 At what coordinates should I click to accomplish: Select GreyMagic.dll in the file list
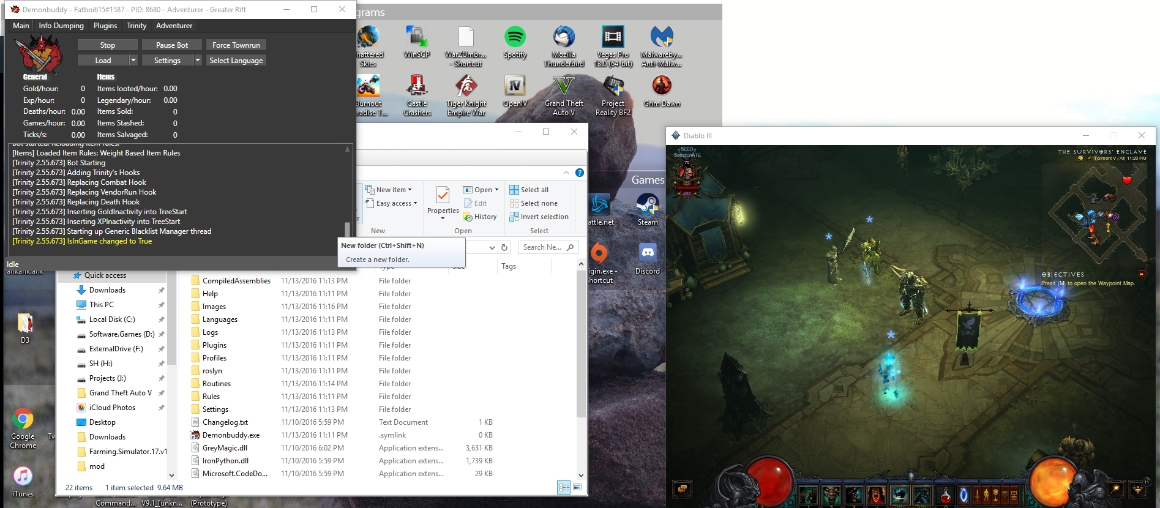click(225, 448)
